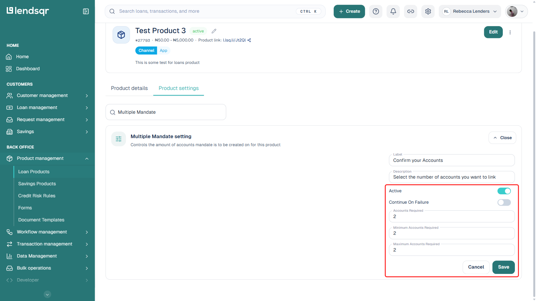The height and width of the screenshot is (301, 536).
Task: Expand Workflow management menu
Action: pos(47,232)
